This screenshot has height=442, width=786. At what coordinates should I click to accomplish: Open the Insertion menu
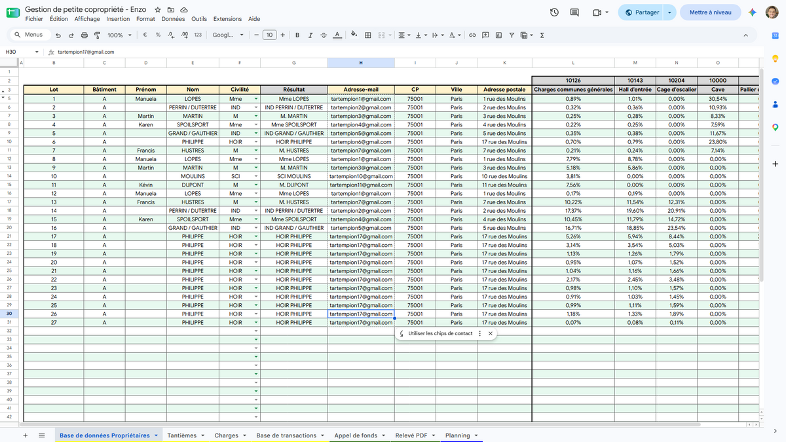point(119,19)
